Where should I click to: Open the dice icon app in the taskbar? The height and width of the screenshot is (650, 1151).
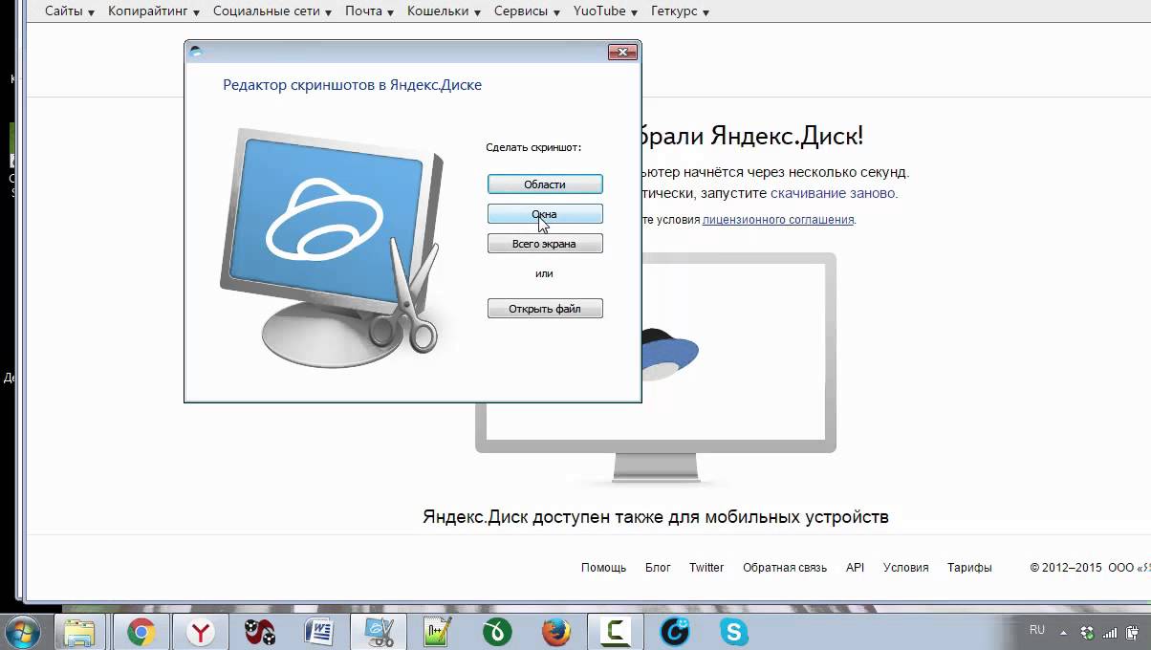[x=259, y=632]
